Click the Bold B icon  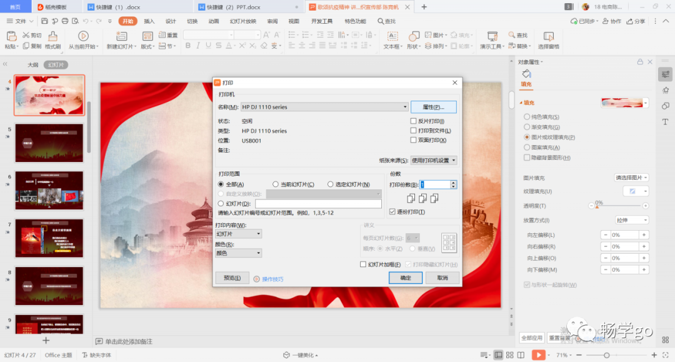click(187, 46)
